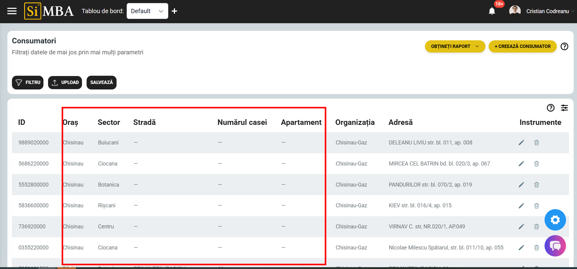Open the blue settings gear button
Image resolution: width=577 pixels, height=269 pixels.
(x=555, y=220)
